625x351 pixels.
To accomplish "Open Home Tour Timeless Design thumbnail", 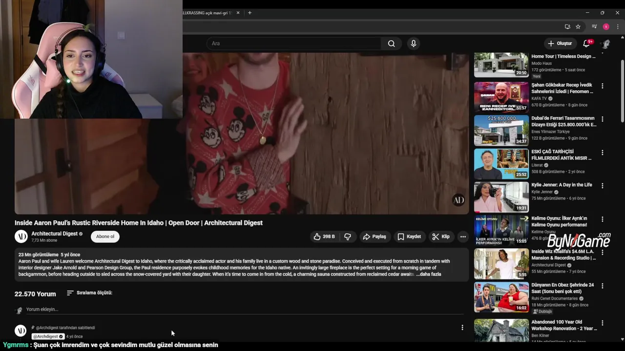I will 501,65.
